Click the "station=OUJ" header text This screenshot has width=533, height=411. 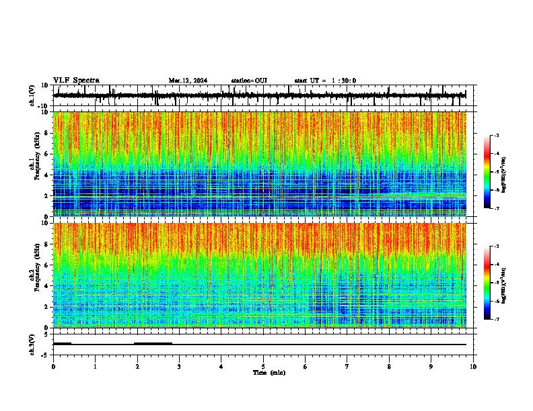point(249,81)
